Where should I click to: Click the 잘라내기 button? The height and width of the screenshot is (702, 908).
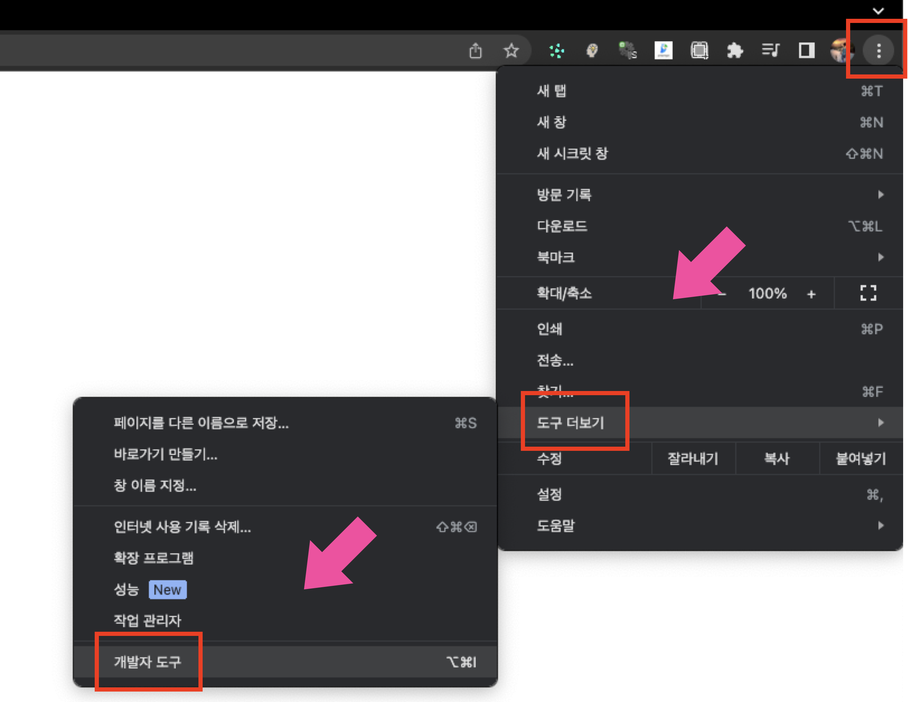click(692, 458)
